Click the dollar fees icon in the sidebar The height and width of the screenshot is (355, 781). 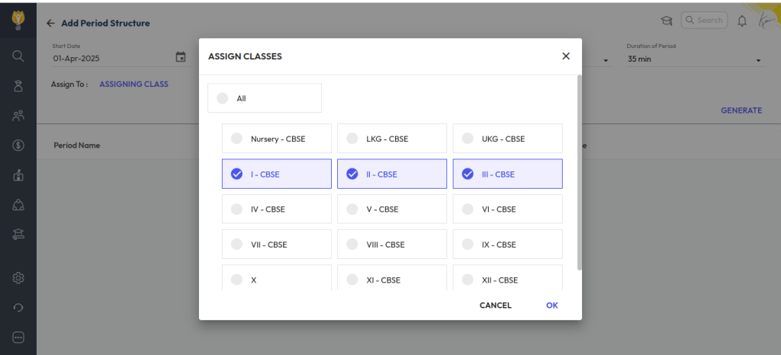coord(18,145)
